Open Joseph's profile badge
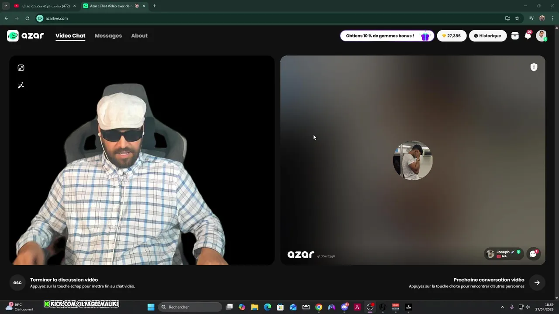Viewport: 559px width, 314px height. [x=504, y=254]
